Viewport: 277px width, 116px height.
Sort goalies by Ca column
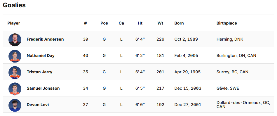(x=121, y=23)
